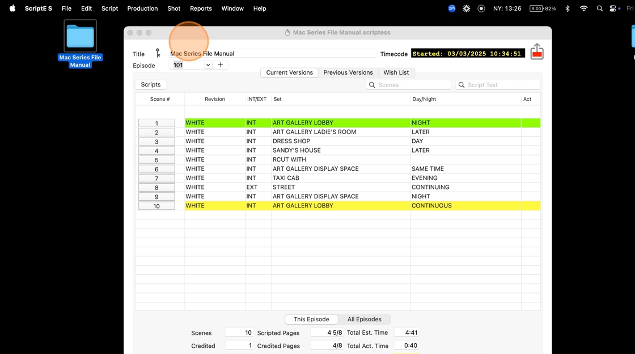Click scene number 3 button
Screen dimensions: 635x354
click(x=156, y=141)
